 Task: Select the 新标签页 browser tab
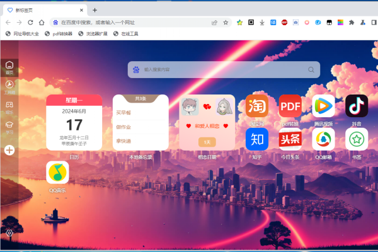pos(45,10)
